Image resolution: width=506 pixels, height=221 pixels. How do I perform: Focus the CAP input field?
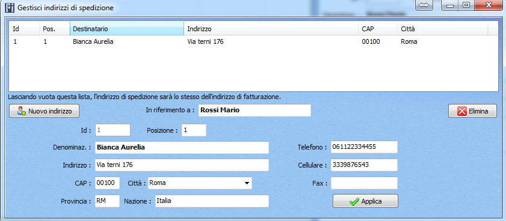108,183
